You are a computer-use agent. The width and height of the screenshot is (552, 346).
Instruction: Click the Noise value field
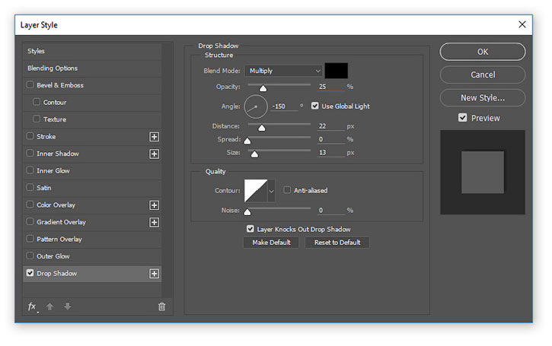click(x=330, y=211)
